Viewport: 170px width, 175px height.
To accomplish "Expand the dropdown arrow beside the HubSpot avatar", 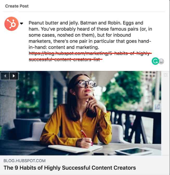I will pos(22,23).
